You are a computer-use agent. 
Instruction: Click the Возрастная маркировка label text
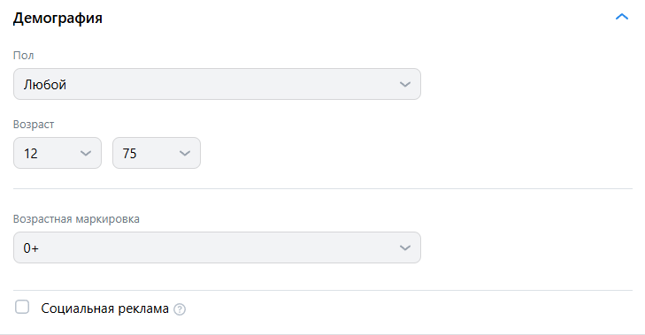[x=76, y=219]
